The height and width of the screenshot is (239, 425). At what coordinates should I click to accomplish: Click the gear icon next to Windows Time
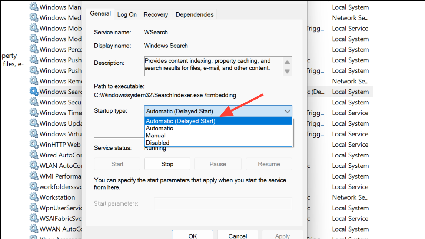click(34, 113)
